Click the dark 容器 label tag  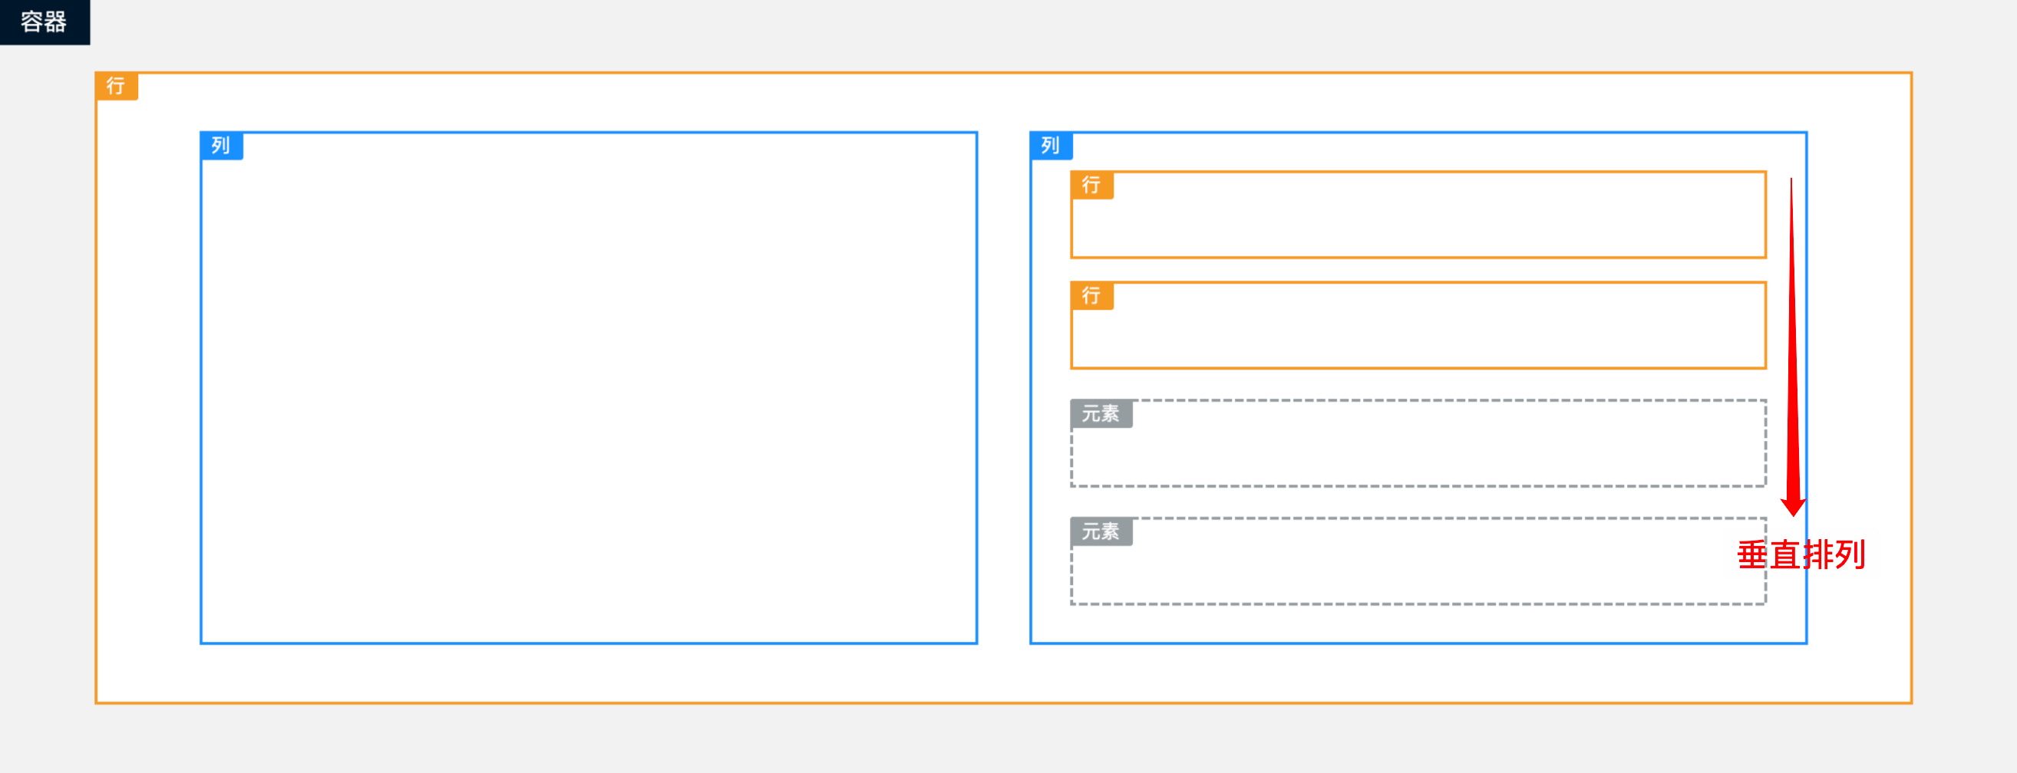tap(44, 22)
